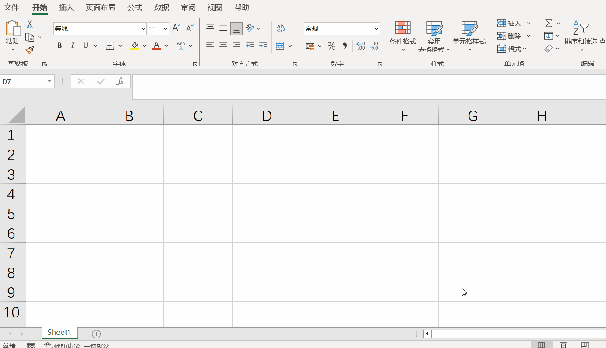Click the 删除 (Delete) cells button
This screenshot has height=348, width=606.
click(510, 36)
